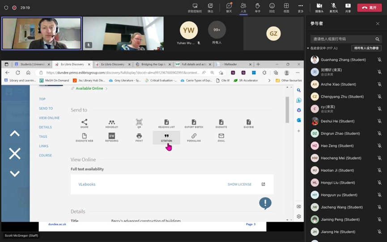Click the Show License link
Screen dimensions: 387x242
click(239, 184)
